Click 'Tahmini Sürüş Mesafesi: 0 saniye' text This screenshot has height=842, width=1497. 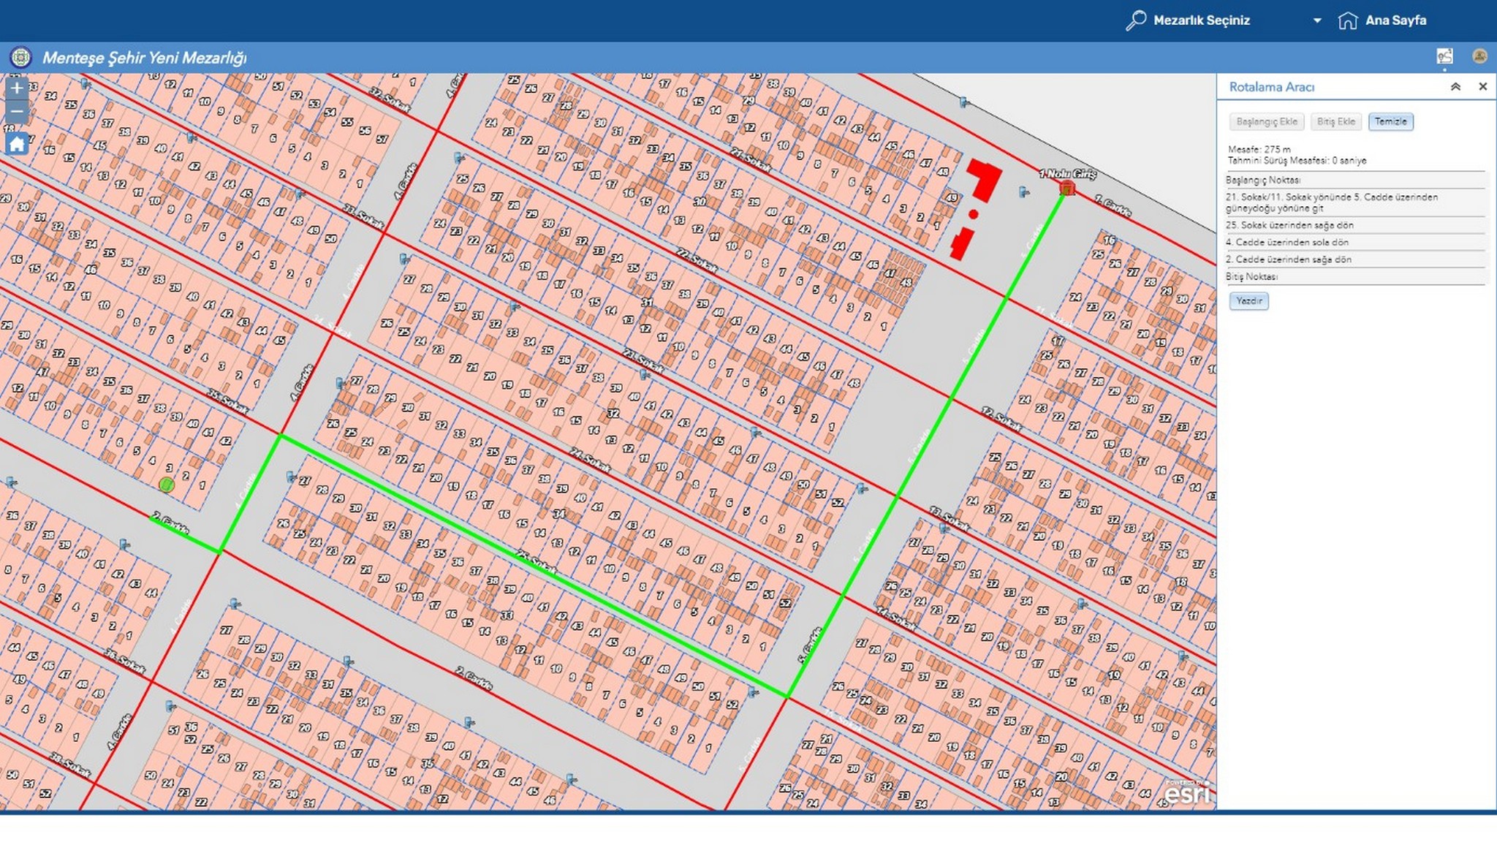[1297, 161]
